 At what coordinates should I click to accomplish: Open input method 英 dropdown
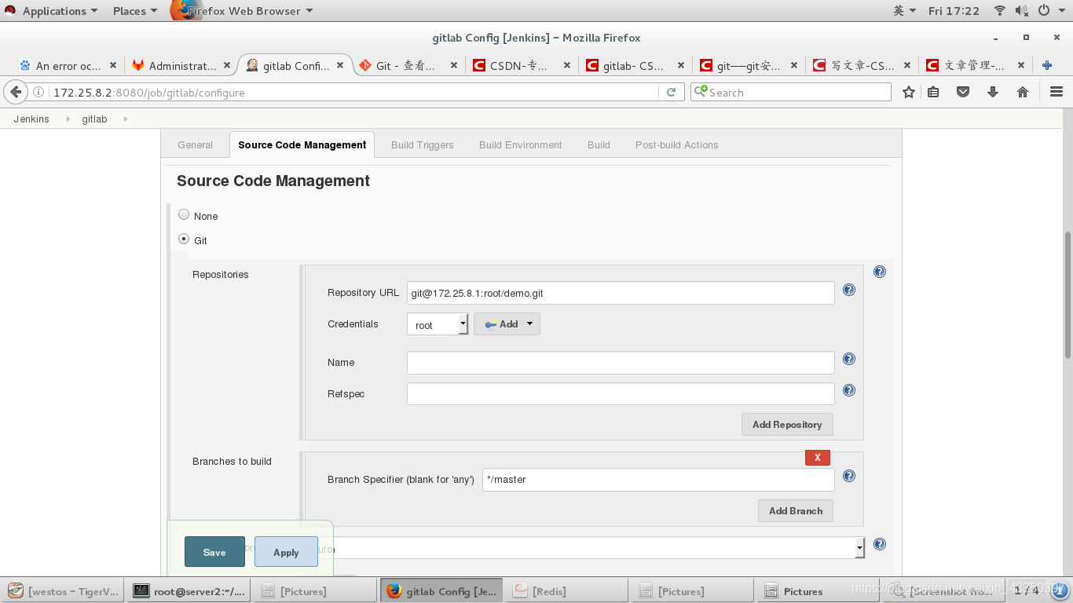(905, 11)
